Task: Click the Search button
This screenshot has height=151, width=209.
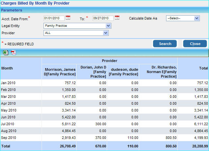Action: pos(165,44)
